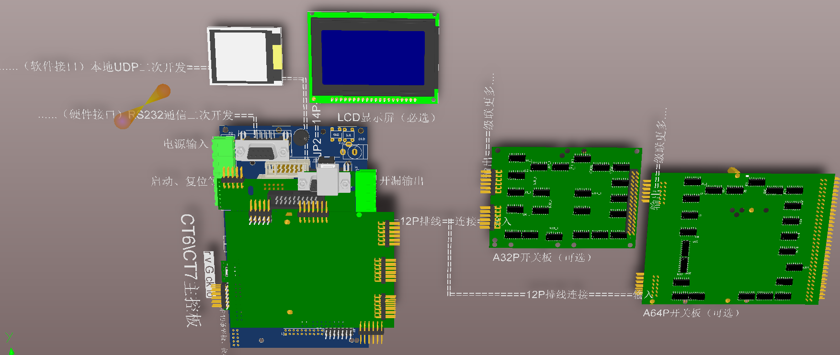Select the DB9 serial connector on blue board
The height and width of the screenshot is (355, 840).
(262, 150)
